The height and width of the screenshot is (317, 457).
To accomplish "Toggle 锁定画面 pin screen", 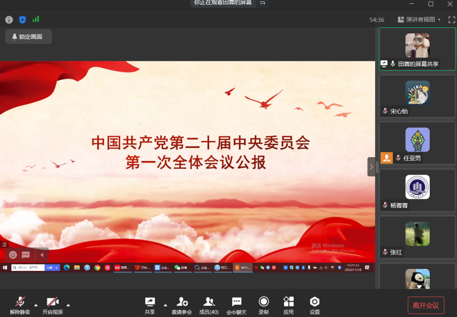I will click(28, 37).
